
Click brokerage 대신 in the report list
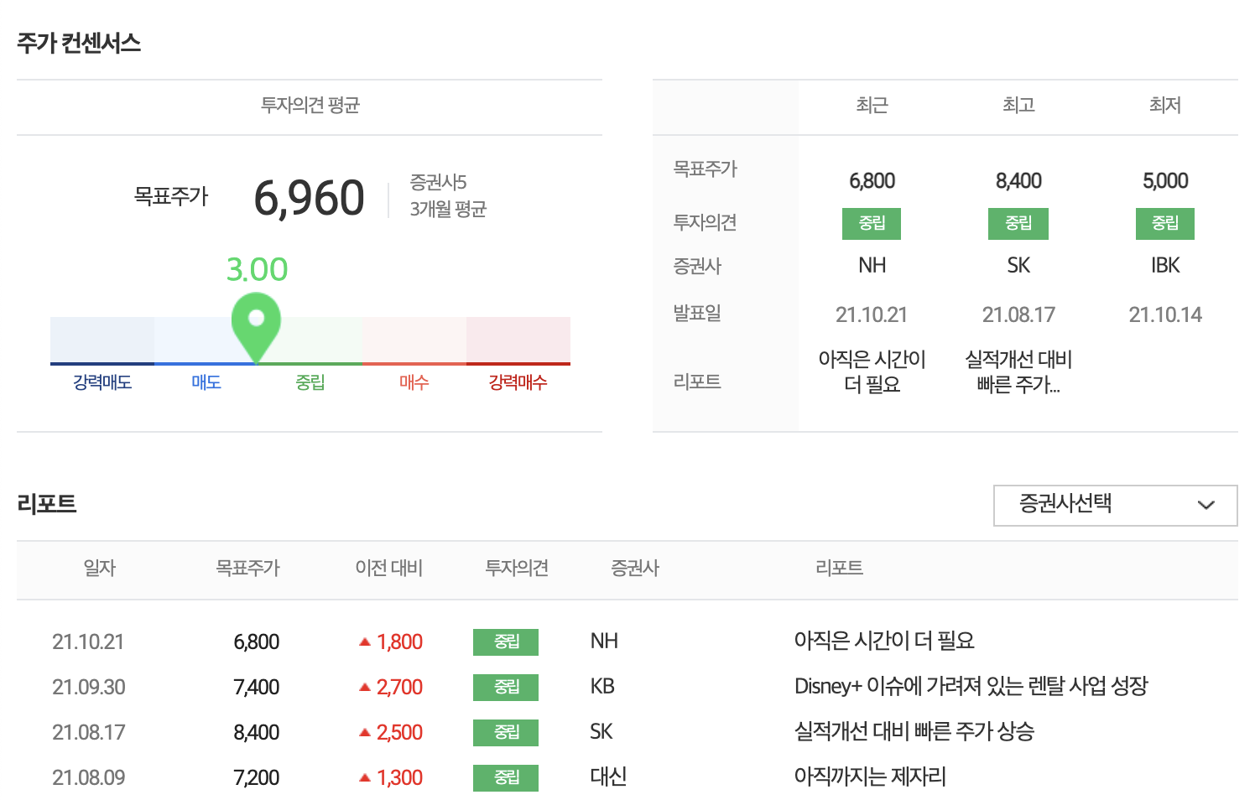(608, 777)
